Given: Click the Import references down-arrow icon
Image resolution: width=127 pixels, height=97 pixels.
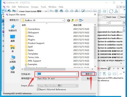Looking at the screenshot, I should pyautogui.click(x=67, y=11).
